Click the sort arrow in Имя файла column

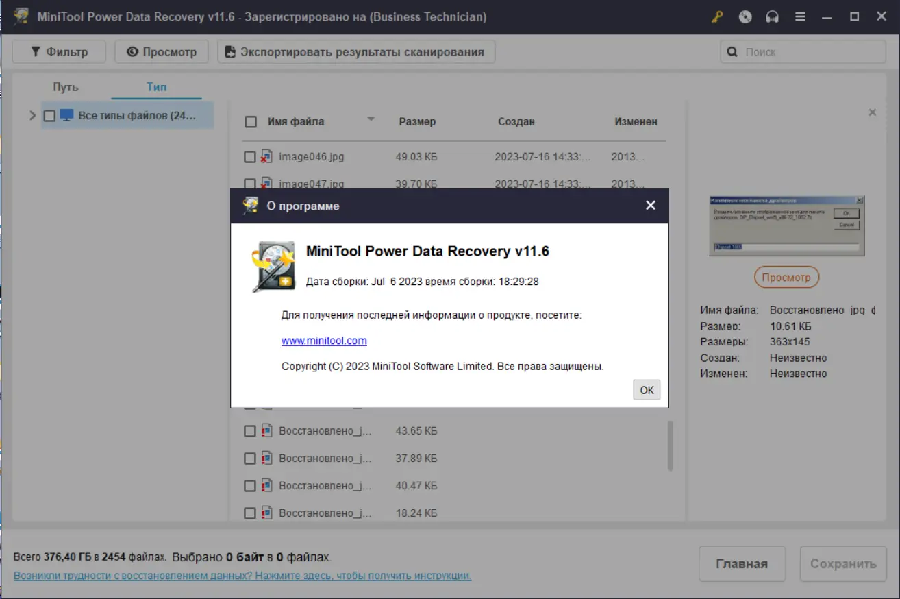click(371, 119)
